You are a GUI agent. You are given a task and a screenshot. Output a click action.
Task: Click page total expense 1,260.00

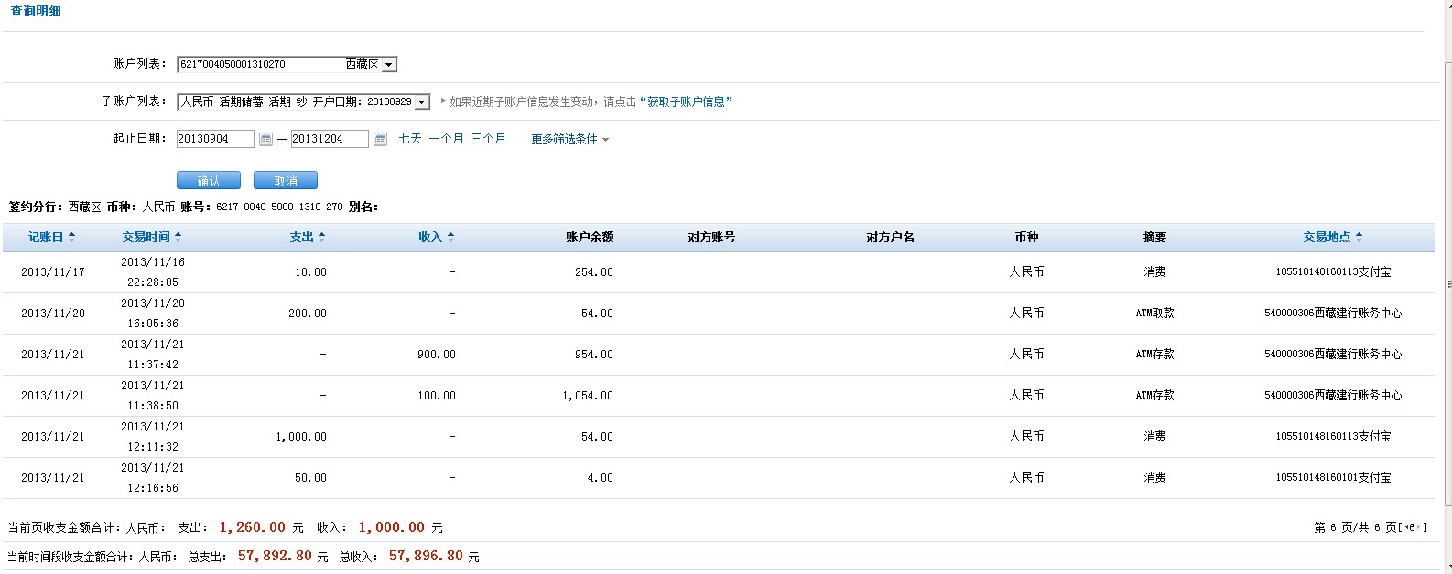(253, 527)
